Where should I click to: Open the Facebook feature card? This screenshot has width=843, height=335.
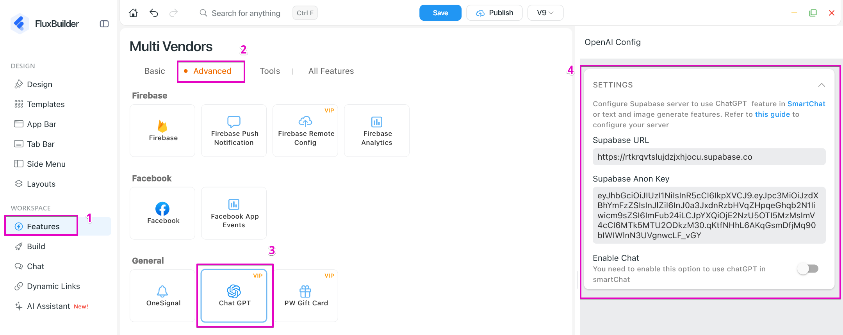[162, 213]
